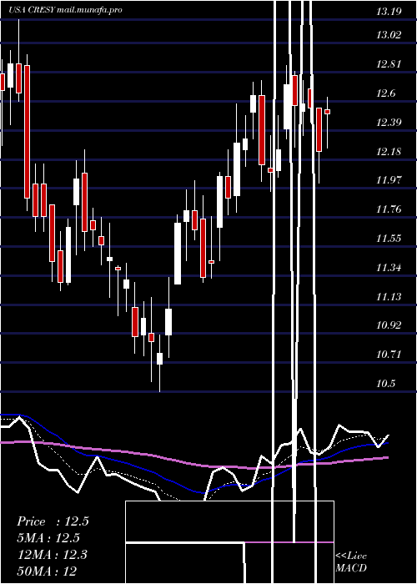
Task: Click the '<<Live MACD' label
Action: [x=351, y=561]
